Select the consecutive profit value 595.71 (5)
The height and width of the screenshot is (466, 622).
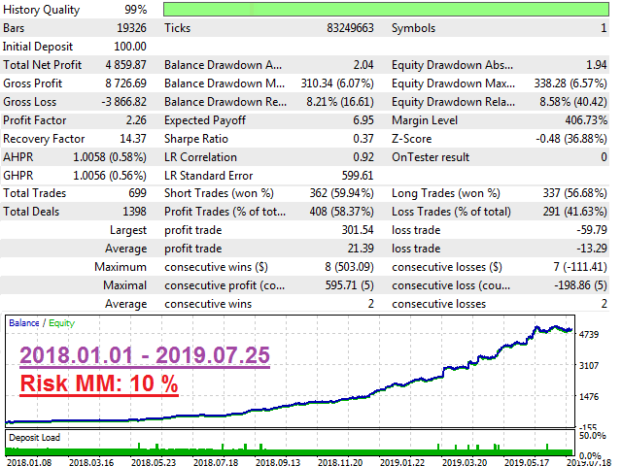350,285
